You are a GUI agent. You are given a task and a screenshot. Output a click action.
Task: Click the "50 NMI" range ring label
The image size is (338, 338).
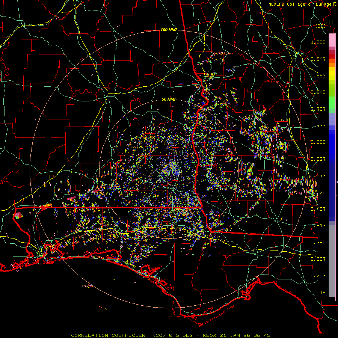[169, 100]
